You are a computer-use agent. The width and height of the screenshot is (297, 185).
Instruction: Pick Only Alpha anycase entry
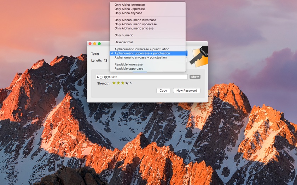coord(129,13)
